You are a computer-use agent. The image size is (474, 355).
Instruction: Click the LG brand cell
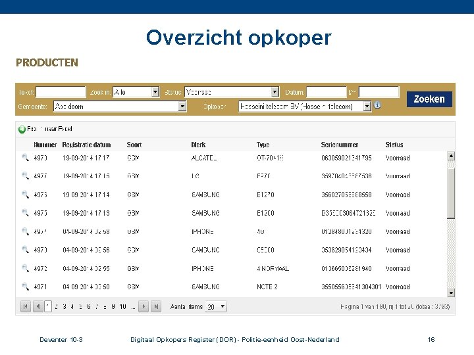(196, 176)
